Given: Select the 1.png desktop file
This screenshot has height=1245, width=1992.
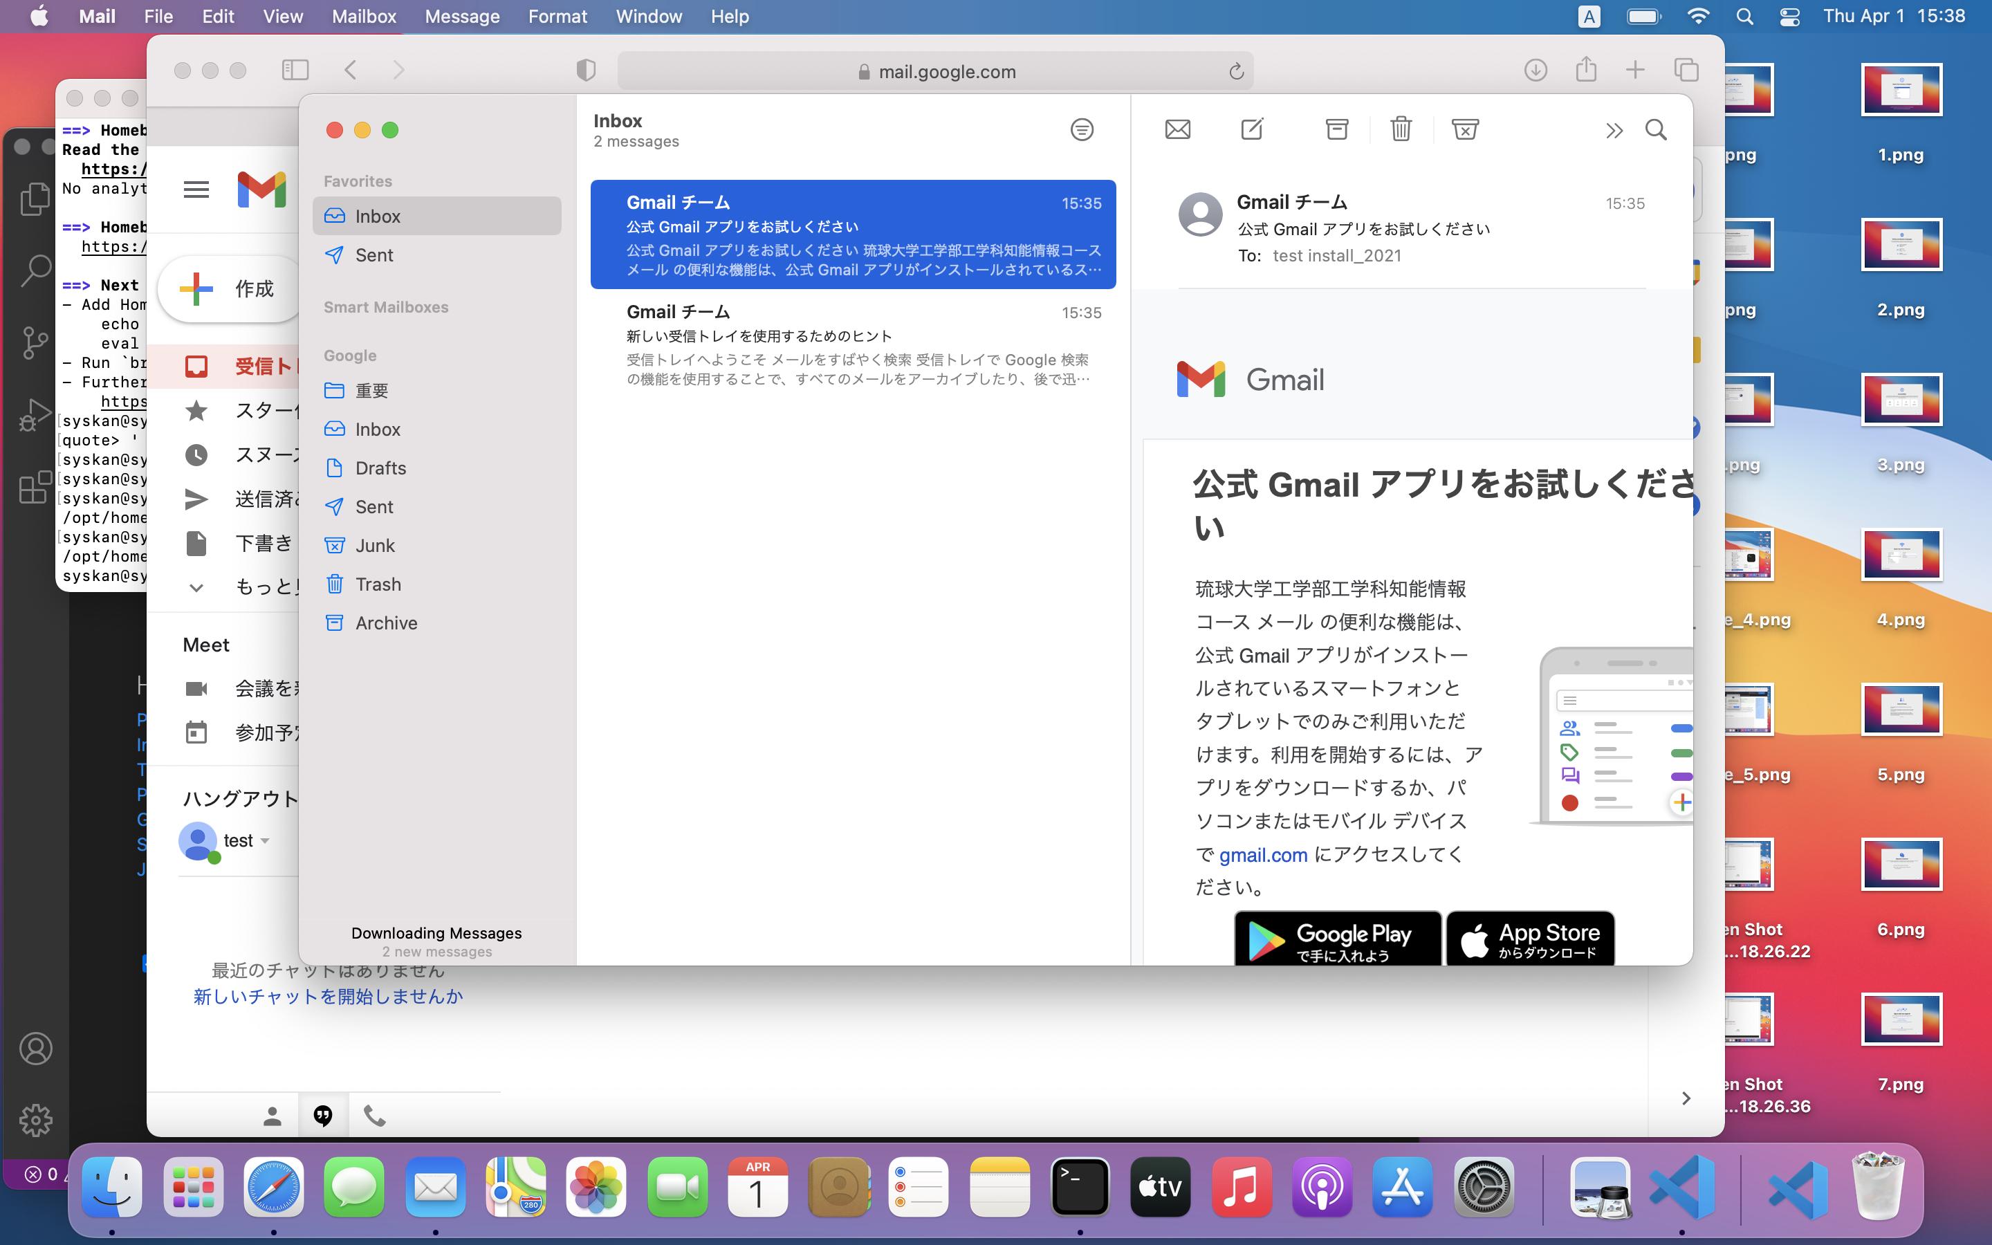Looking at the screenshot, I should (x=1901, y=114).
